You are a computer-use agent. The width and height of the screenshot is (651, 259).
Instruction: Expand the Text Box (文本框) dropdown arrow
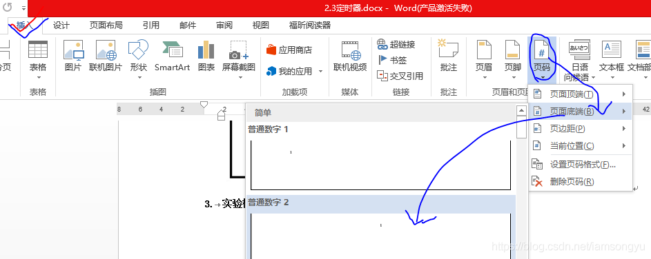(612, 77)
